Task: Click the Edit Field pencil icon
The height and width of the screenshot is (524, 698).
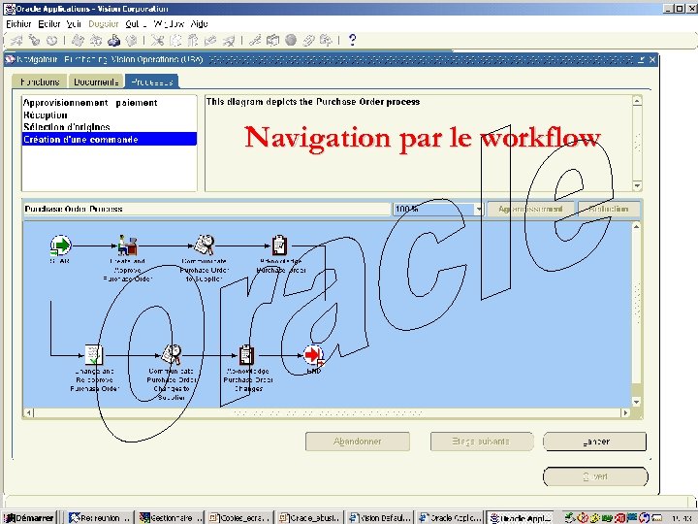Action: click(255, 41)
